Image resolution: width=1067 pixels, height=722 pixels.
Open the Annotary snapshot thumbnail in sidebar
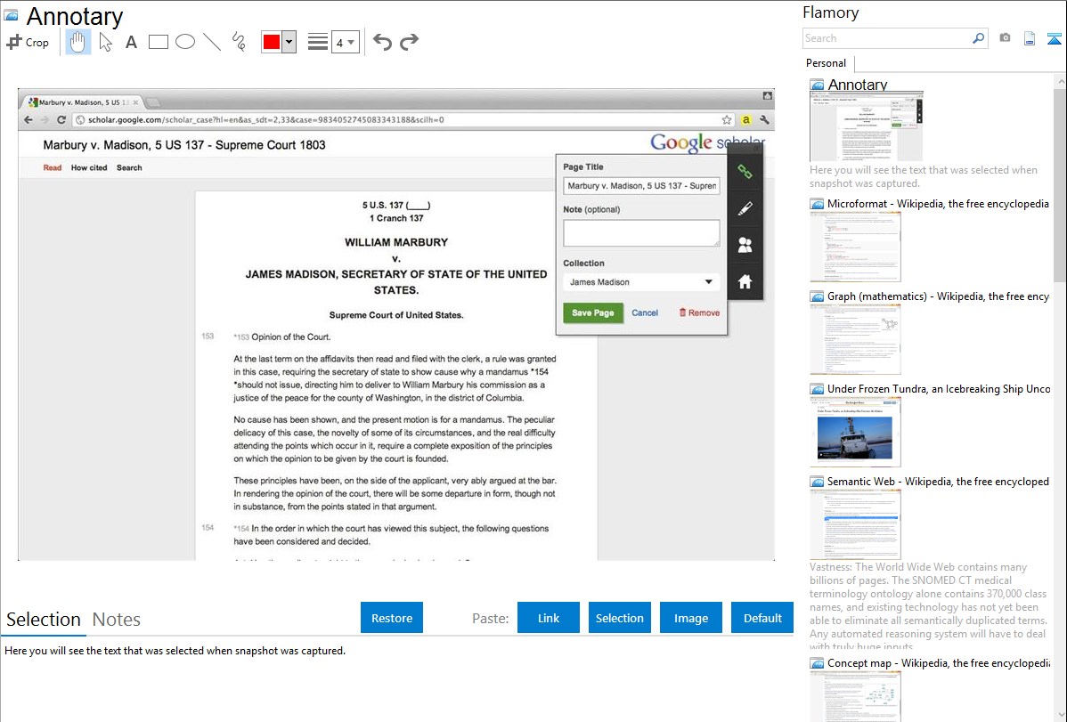point(867,127)
